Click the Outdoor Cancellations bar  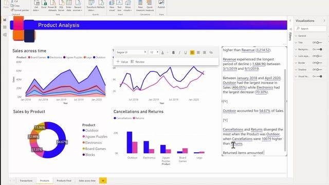(130, 142)
